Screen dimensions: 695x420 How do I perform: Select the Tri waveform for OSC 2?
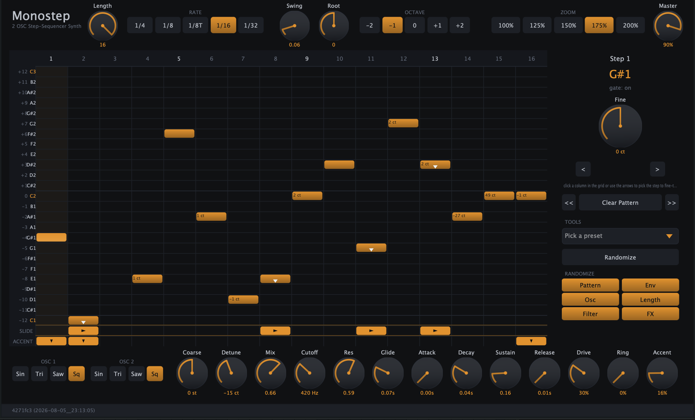pyautogui.click(x=118, y=374)
